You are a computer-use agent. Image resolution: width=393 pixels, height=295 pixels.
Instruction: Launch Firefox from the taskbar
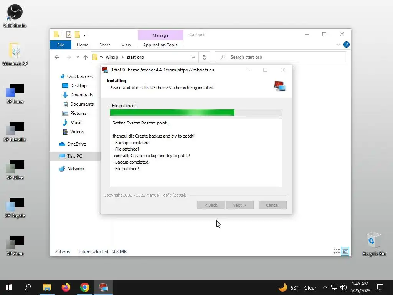[66, 287]
